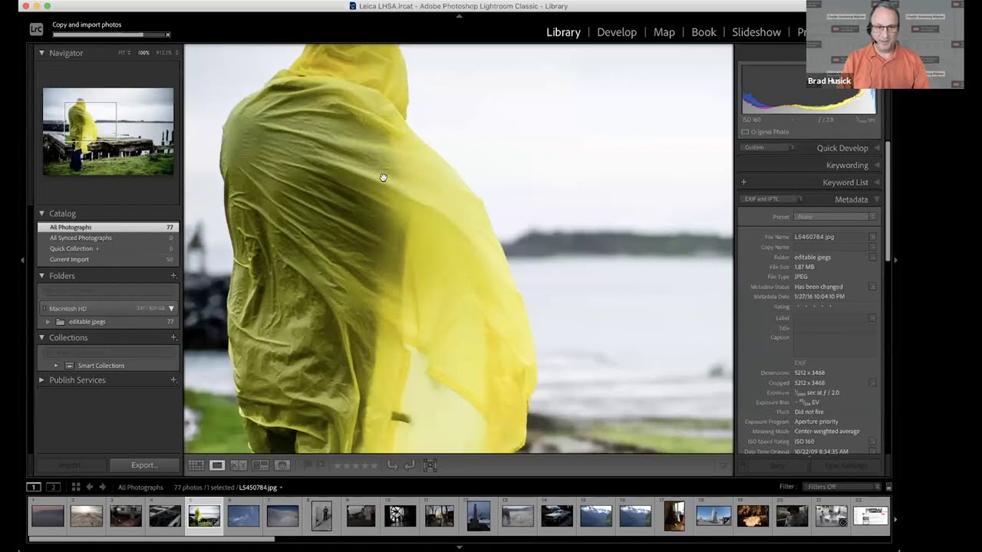Open Macintosh HD volume dropdown
The height and width of the screenshot is (552, 982).
pyautogui.click(x=171, y=308)
